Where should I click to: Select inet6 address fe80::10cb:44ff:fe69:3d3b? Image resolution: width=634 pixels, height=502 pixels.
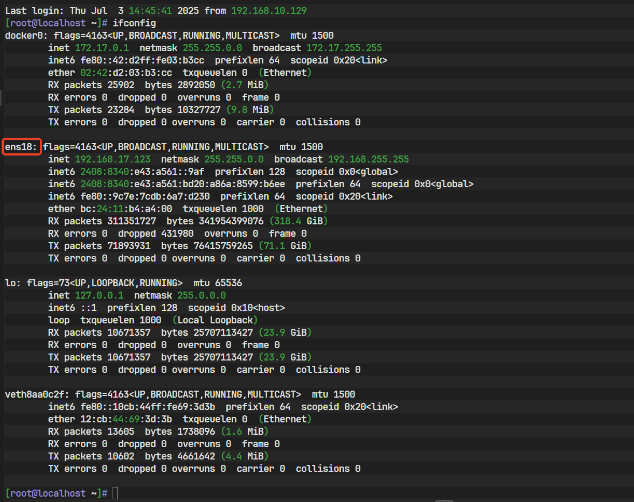pyautogui.click(x=148, y=407)
